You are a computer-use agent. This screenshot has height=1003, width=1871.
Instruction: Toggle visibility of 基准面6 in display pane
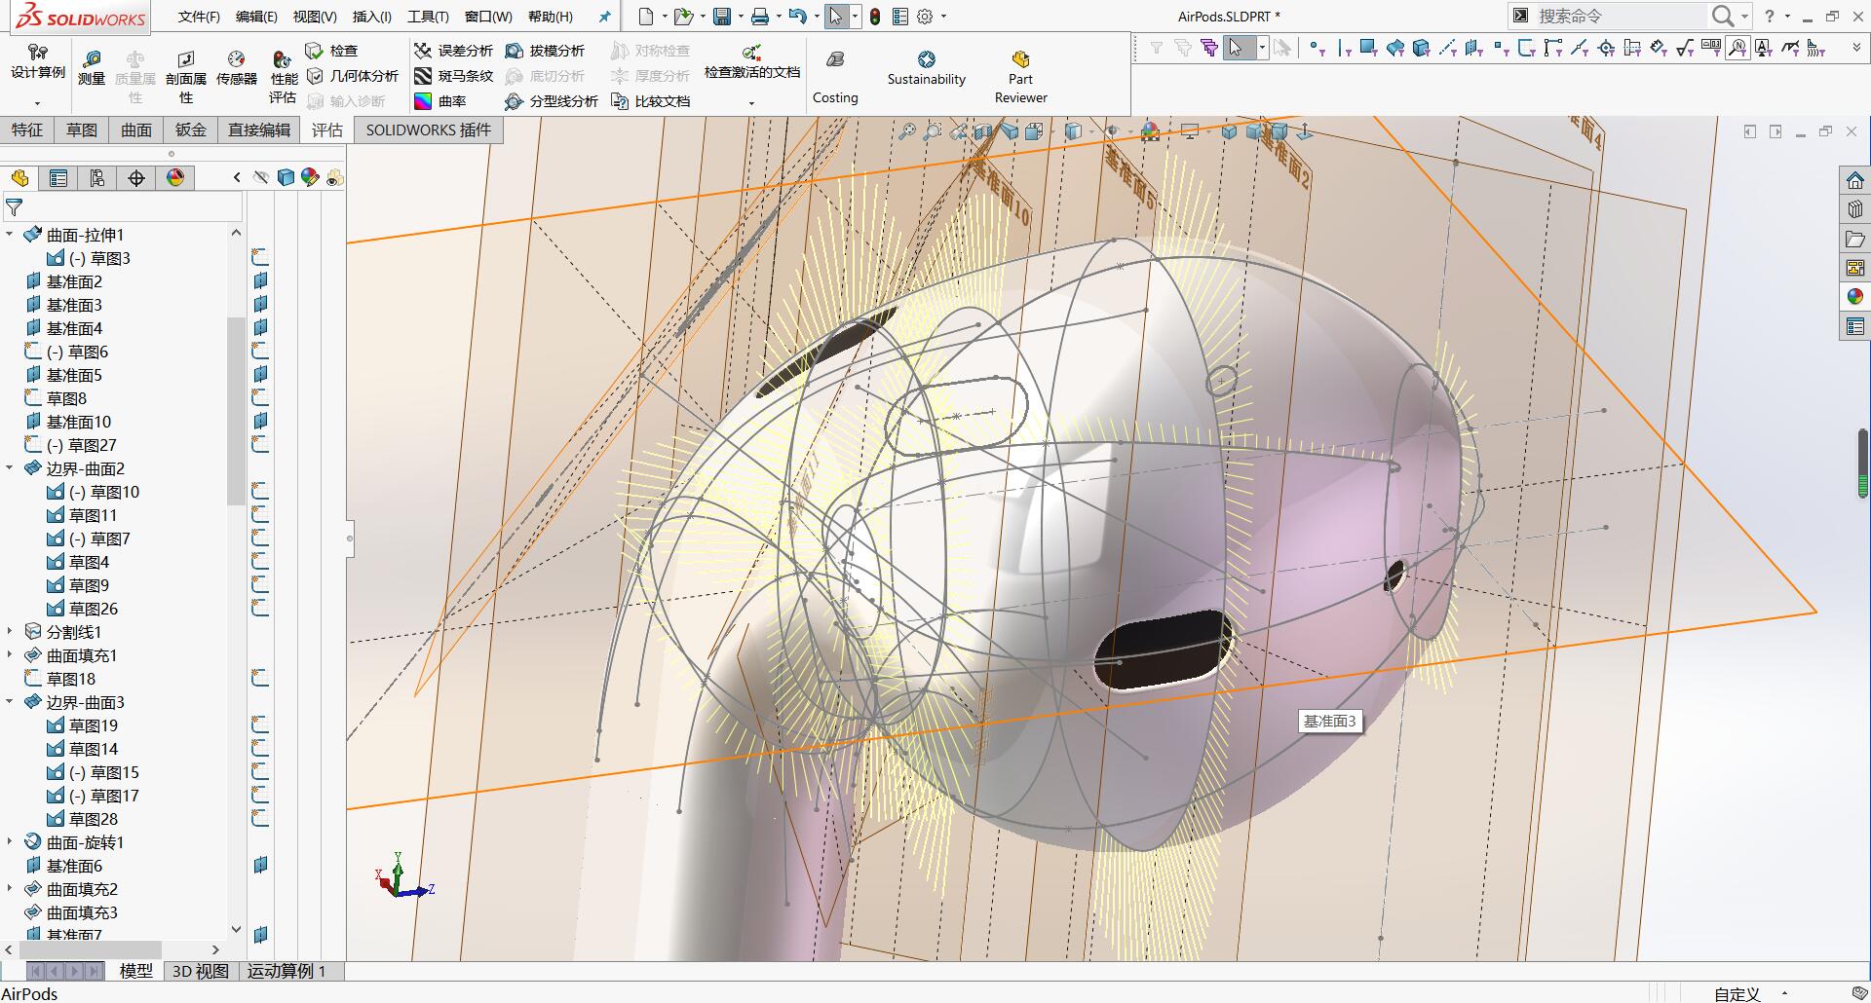coord(260,866)
